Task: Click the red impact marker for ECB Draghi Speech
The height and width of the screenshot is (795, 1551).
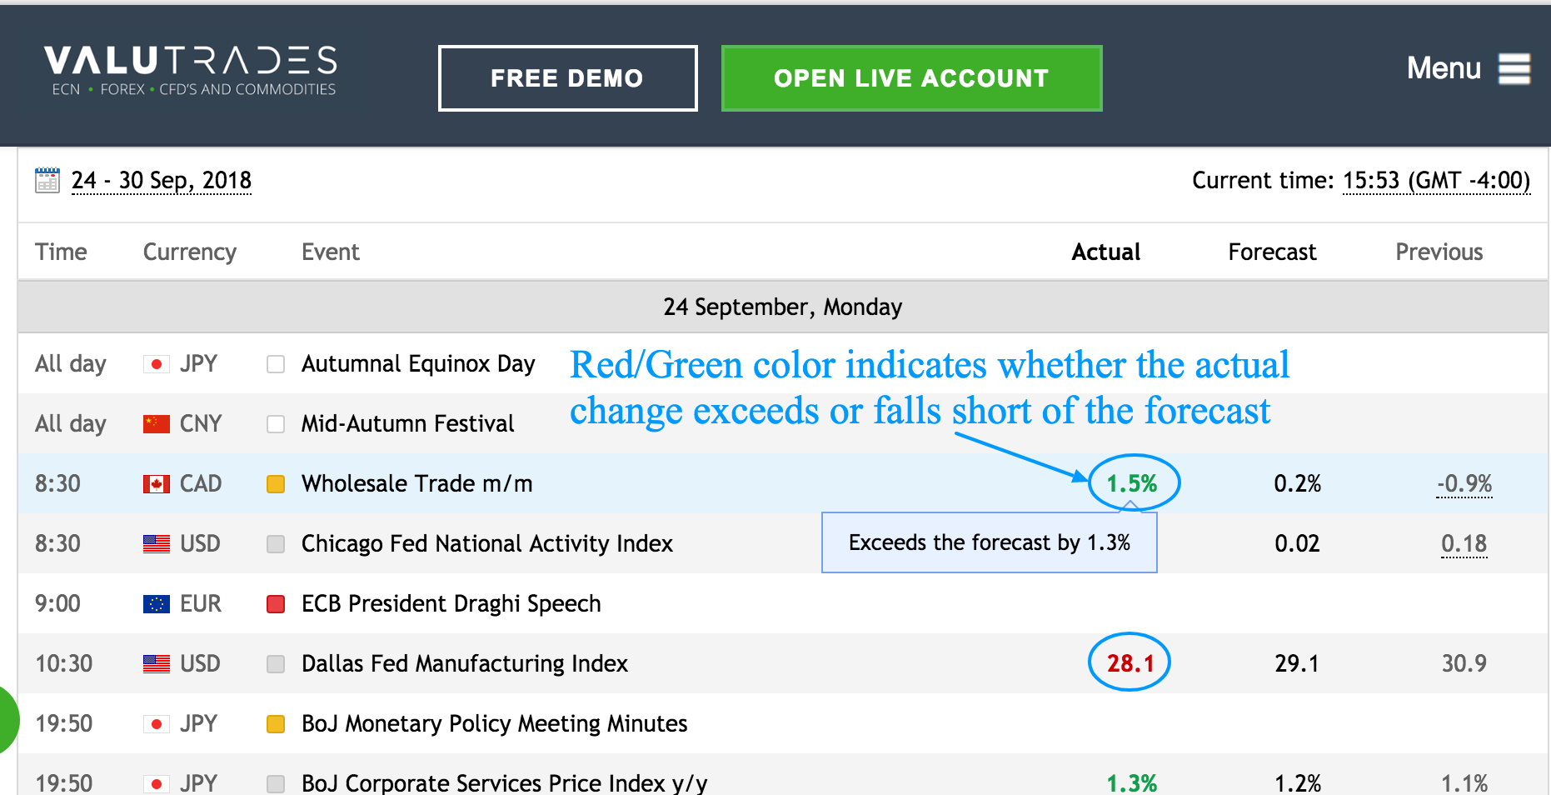Action: 276,604
